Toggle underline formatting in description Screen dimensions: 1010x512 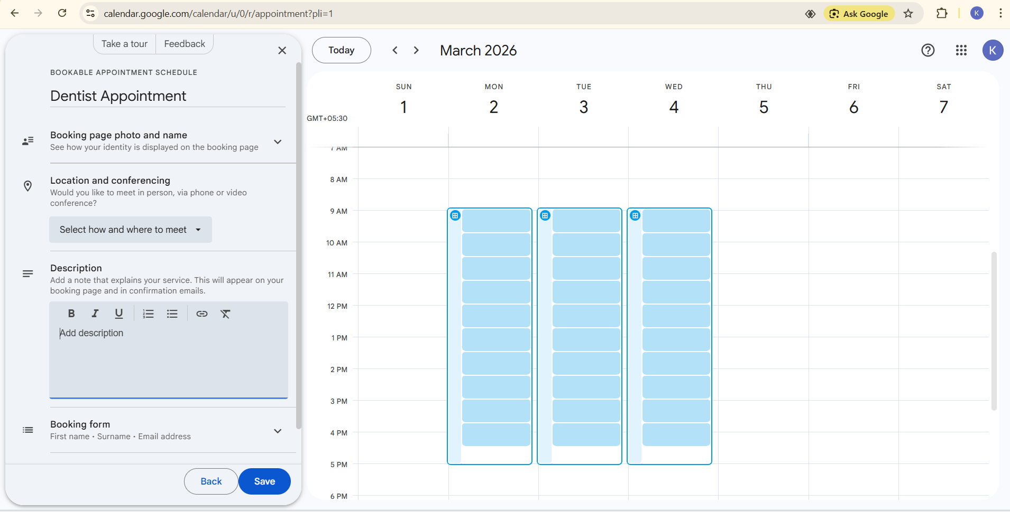(119, 314)
